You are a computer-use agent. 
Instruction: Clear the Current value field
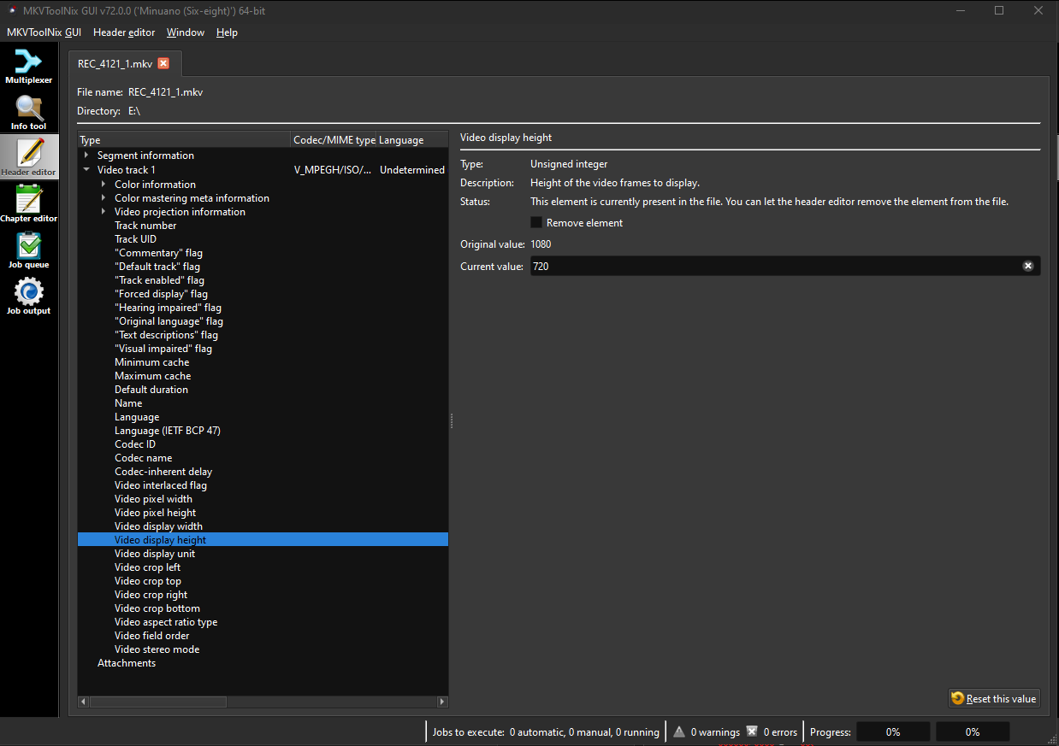pyautogui.click(x=1028, y=267)
